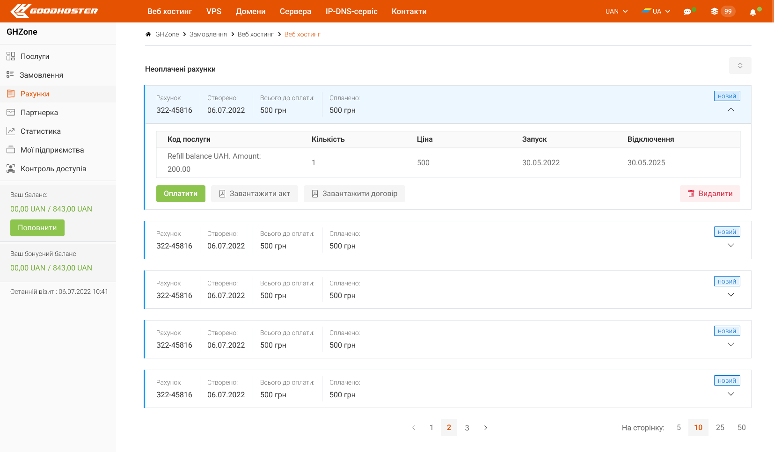Screen dimensions: 774x452
Task: Open the UAN currency dropdown
Action: (616, 11)
